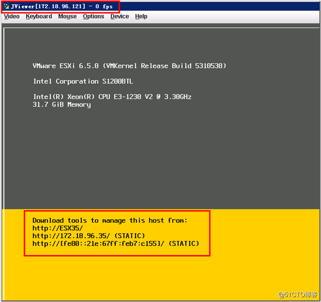Open the Video menu
321x302 pixels.
point(12,16)
